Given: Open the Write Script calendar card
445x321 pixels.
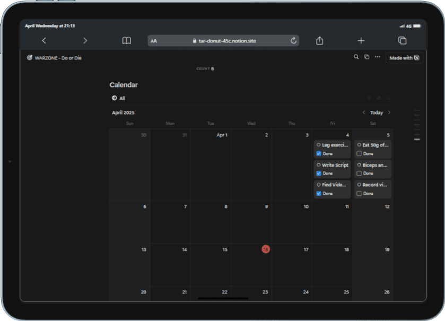Looking at the screenshot, I should tap(333, 169).
